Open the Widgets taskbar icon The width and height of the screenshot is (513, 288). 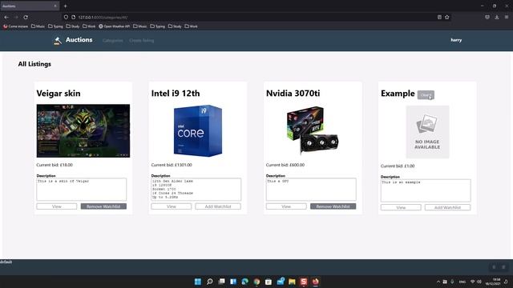[233, 282]
